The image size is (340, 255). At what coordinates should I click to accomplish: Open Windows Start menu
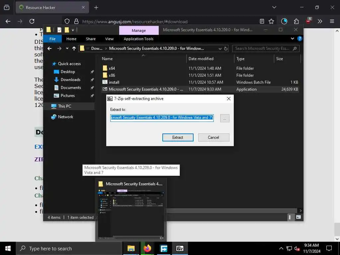[8, 248]
